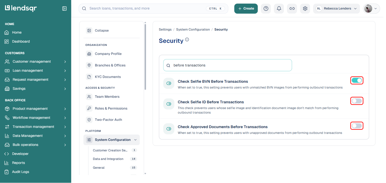Open the help question mark icon

266,9
